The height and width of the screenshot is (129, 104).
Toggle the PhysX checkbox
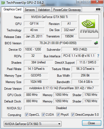click(x=58, y=115)
